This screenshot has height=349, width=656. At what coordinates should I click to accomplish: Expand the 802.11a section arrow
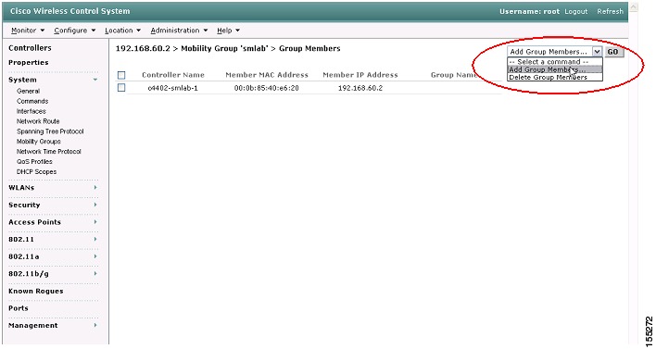(x=95, y=256)
